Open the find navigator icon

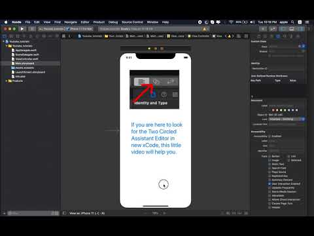click(24, 36)
